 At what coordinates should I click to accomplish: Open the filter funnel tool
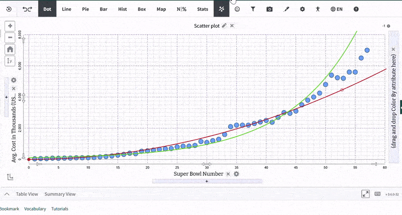click(x=253, y=9)
